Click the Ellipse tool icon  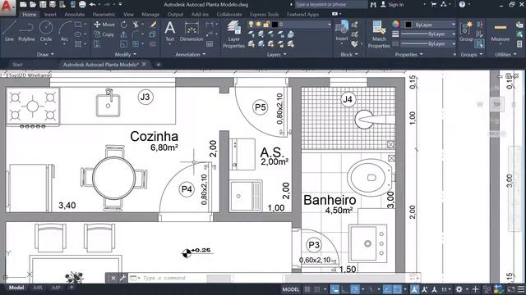pyautogui.click(x=78, y=34)
